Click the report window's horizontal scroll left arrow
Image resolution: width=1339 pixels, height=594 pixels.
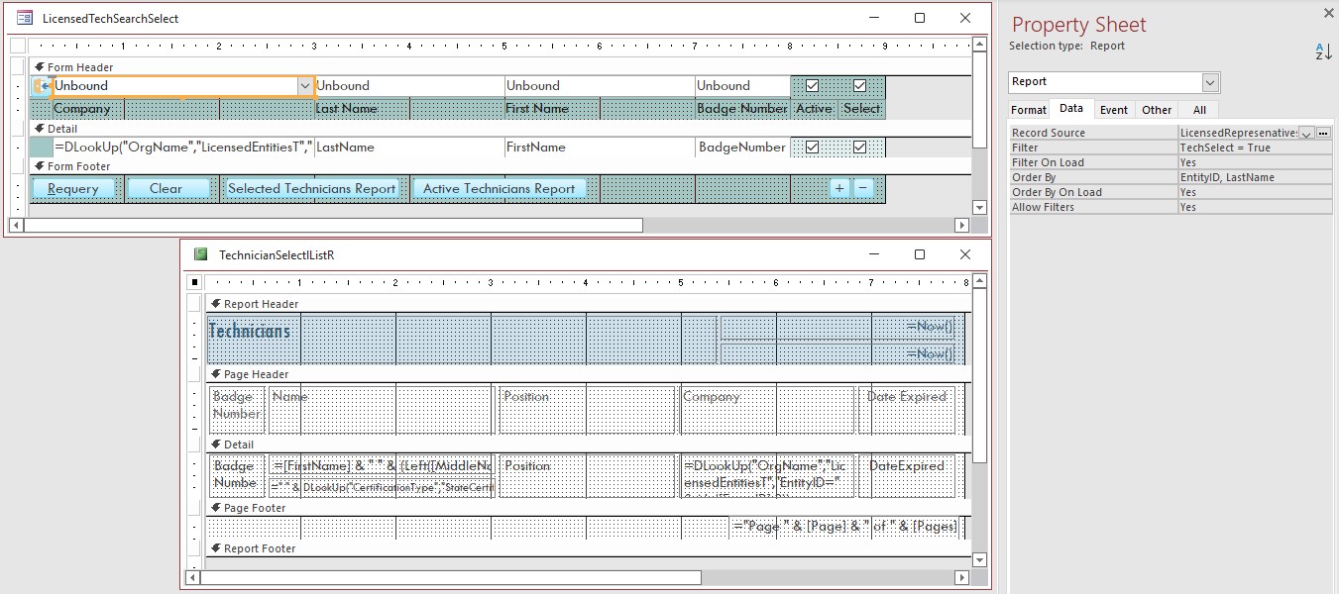point(192,577)
